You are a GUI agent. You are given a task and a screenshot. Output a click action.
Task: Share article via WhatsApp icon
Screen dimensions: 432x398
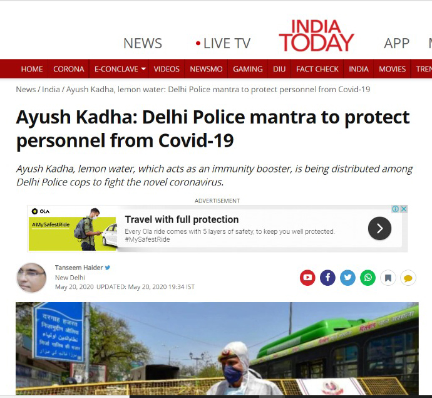tap(368, 278)
